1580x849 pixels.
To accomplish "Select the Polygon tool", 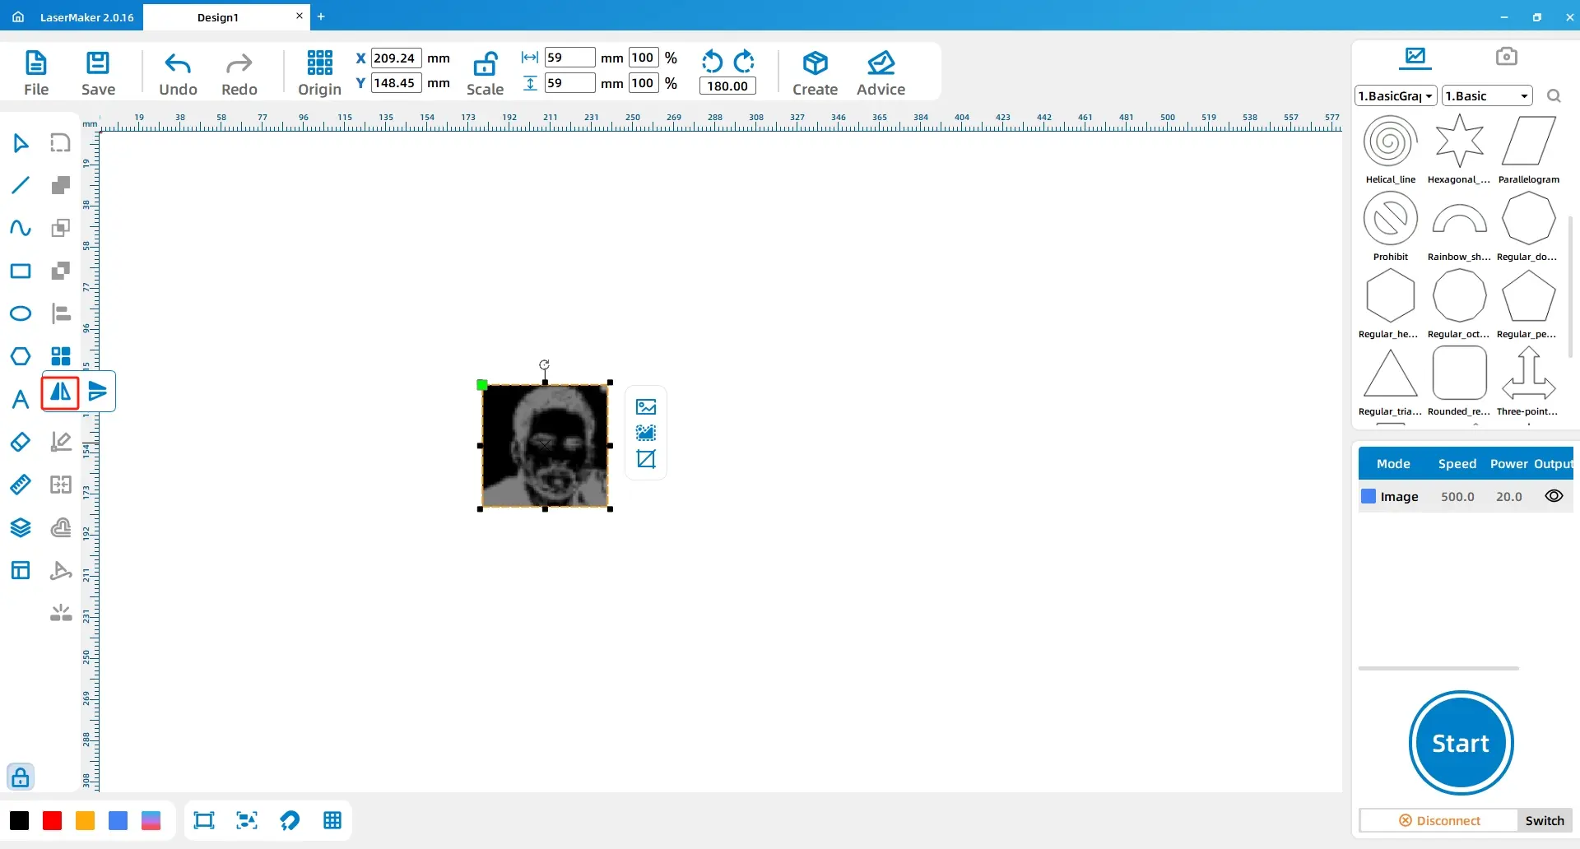I will point(21,356).
